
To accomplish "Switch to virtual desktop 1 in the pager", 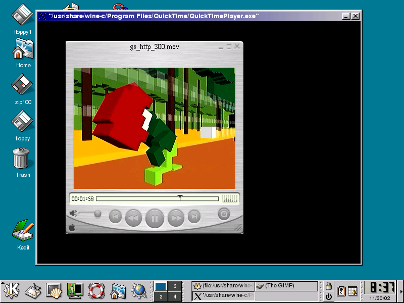I will coord(161,286).
